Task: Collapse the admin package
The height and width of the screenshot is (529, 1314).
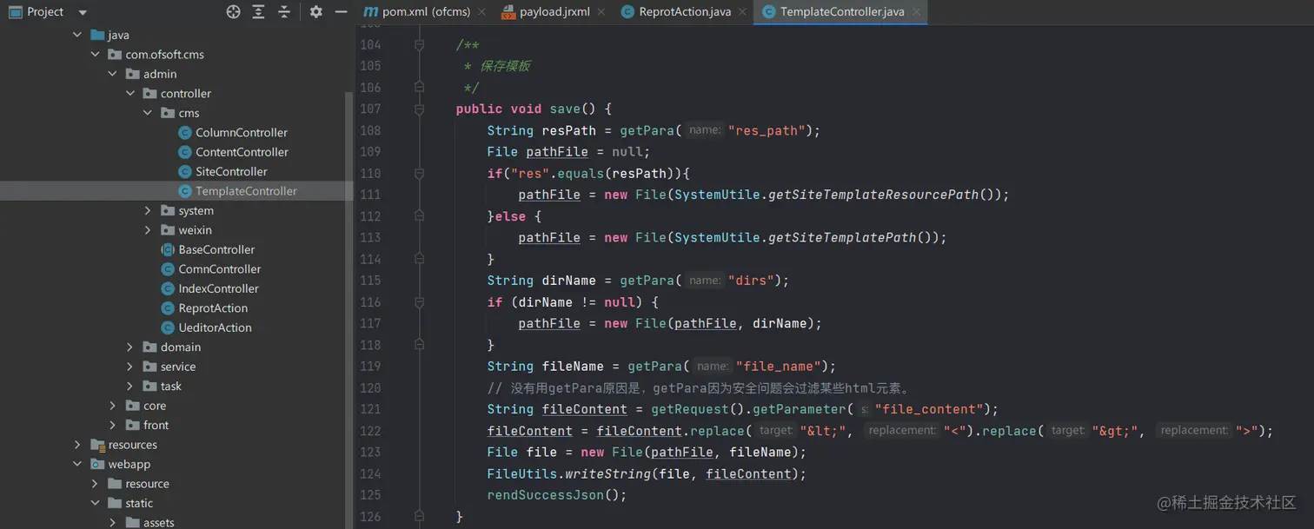Action: pos(112,74)
